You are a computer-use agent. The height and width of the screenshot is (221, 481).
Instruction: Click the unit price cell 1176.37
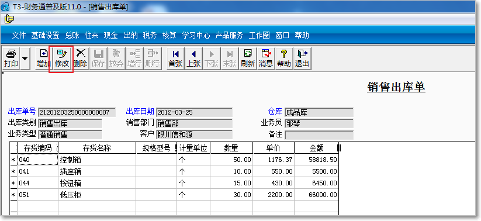(x=274, y=160)
